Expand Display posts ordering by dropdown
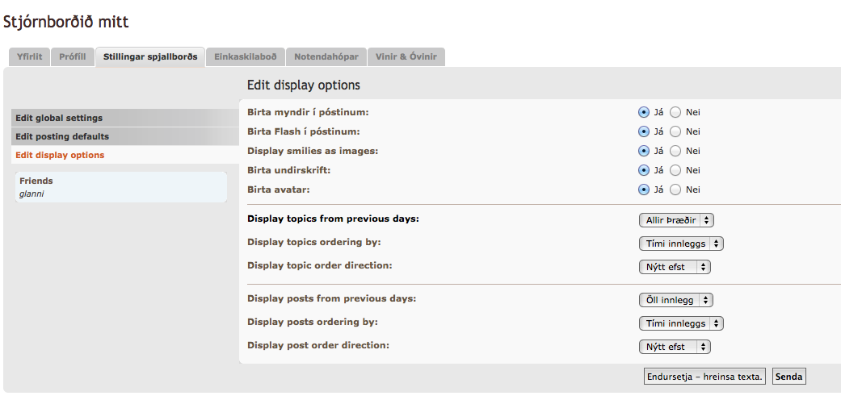Viewport: 841px width, 404px height. coord(680,323)
